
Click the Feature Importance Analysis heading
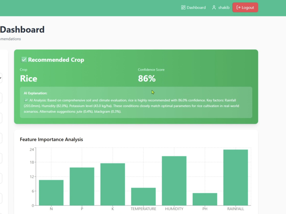pos(51,140)
